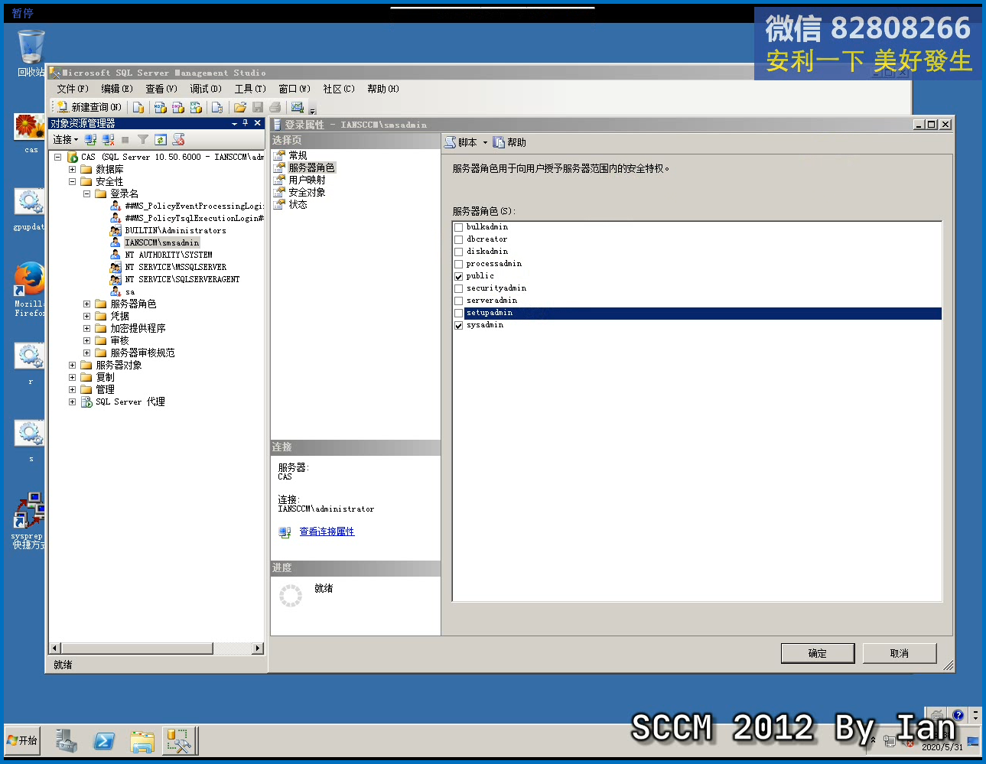The height and width of the screenshot is (764, 986).
Task: Click the 确定 button
Action: coord(818,653)
